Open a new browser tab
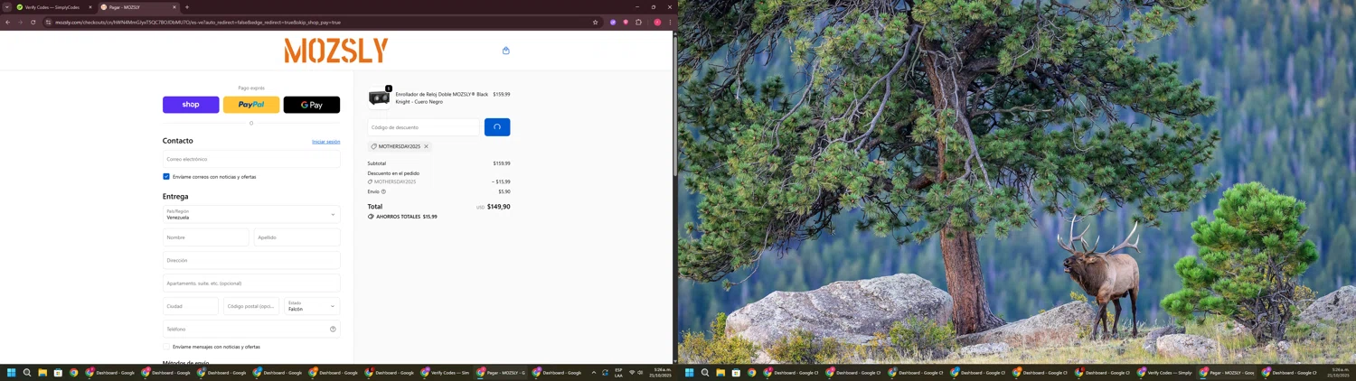1356x381 pixels. [187, 7]
